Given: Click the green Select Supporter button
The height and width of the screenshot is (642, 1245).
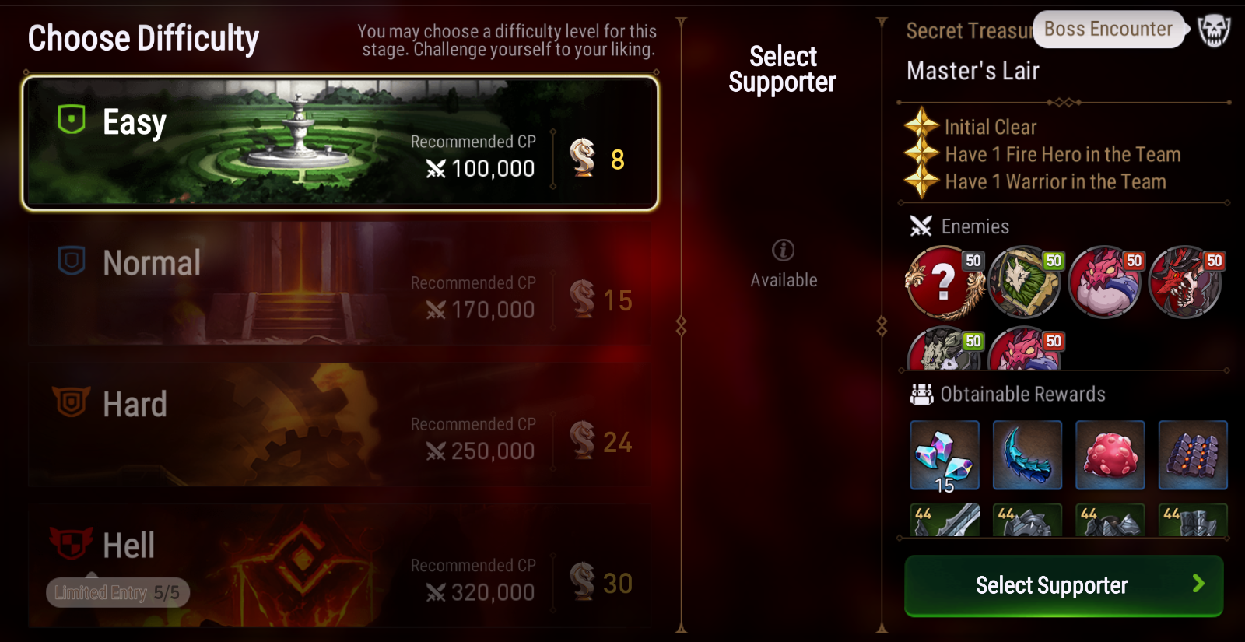Looking at the screenshot, I should (1064, 585).
